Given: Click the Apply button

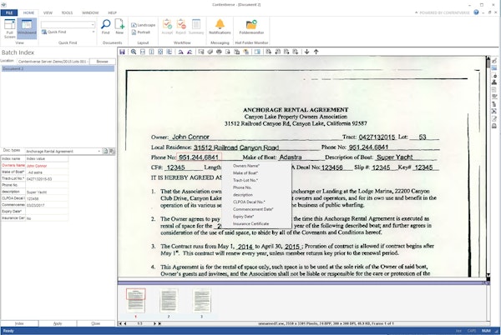Looking at the screenshot, I should (x=58, y=323).
